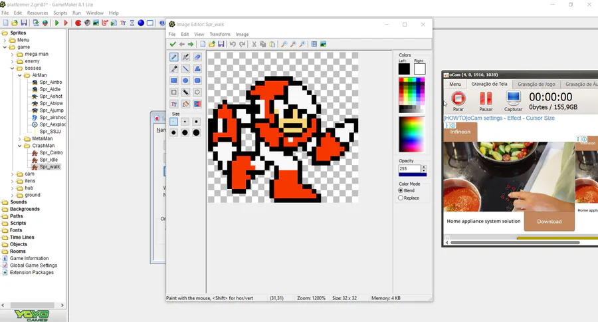Viewport: 598px width, 322px height.
Task: Click the Undo icon in Image Editor
Action: (233, 45)
